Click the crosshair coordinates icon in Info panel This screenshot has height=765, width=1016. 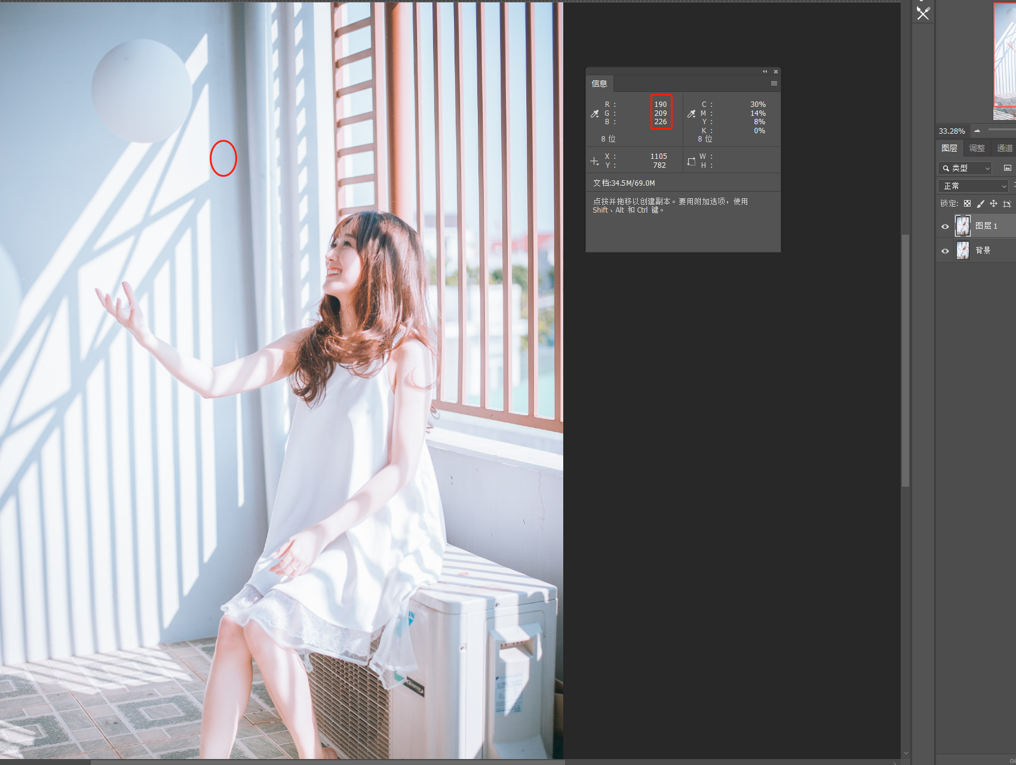594,161
